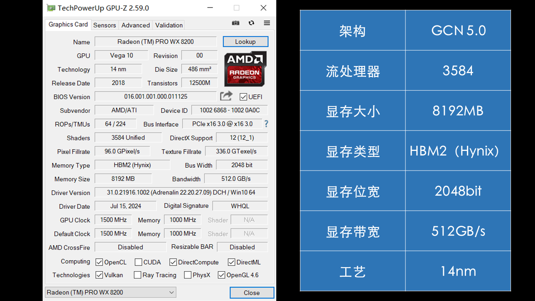This screenshot has width=535, height=301.
Task: Toggle the PhysX checkbox
Action: (x=188, y=275)
